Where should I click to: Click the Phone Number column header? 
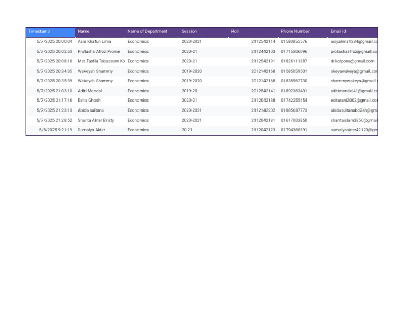tap(303, 32)
